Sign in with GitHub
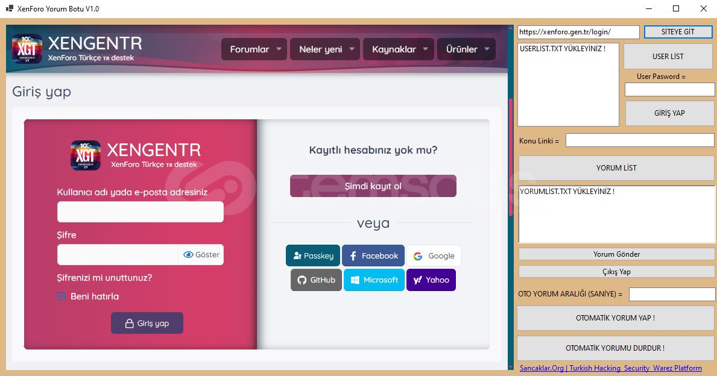 (316, 280)
